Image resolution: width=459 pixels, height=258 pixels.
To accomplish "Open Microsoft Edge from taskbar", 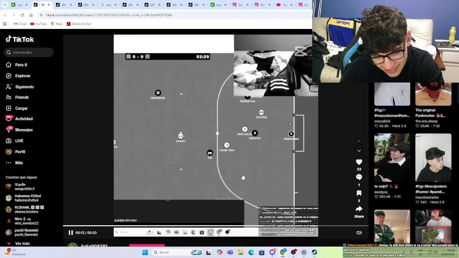I will [x=251, y=252].
